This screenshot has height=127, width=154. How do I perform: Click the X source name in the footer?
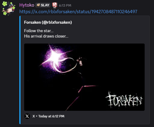point(34,116)
